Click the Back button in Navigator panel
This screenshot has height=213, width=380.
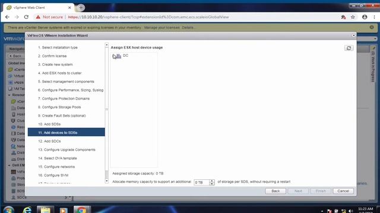(x=15, y=56)
